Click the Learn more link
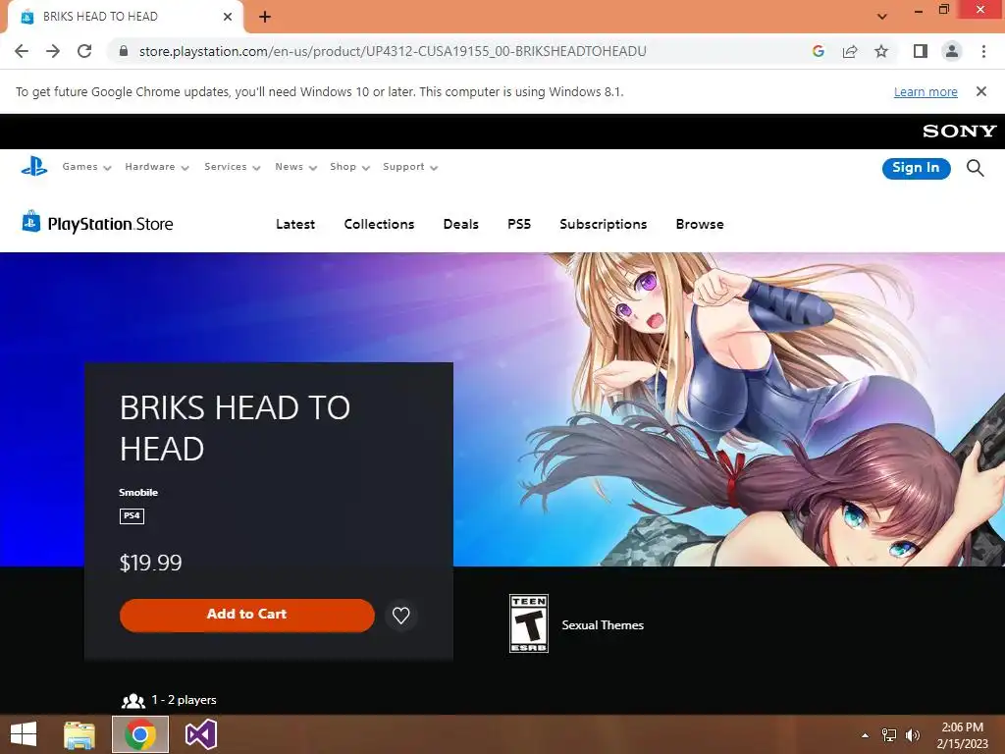Image resolution: width=1005 pixels, height=754 pixels. point(926,92)
